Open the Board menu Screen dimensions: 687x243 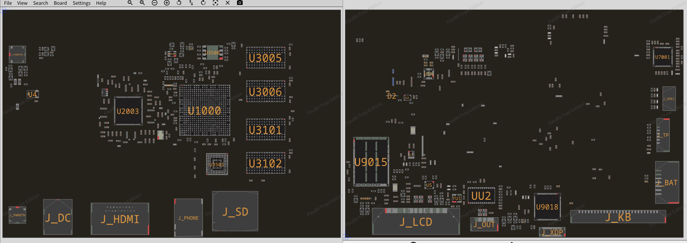coord(60,3)
